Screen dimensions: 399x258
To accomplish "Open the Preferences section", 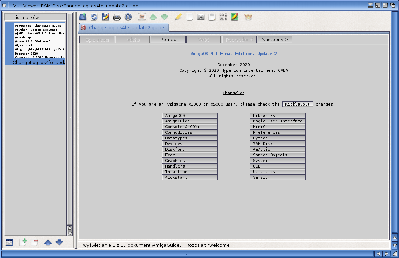I will (x=277, y=132).
